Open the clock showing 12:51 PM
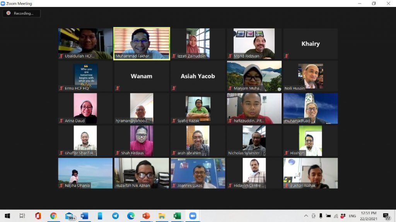396x222 pixels. pos(369,216)
